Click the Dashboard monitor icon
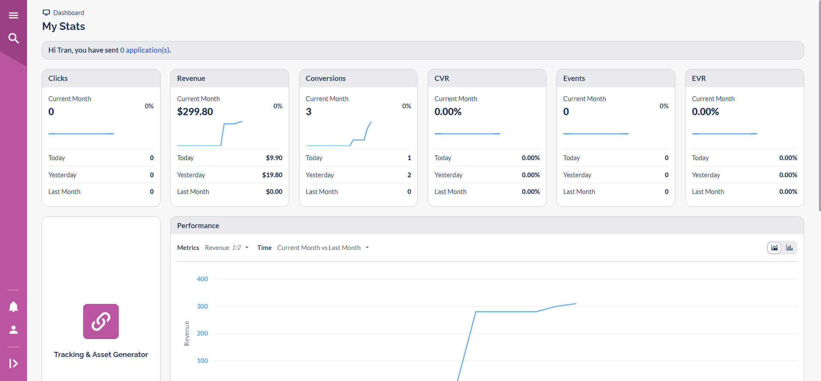The height and width of the screenshot is (381, 821). (x=46, y=12)
